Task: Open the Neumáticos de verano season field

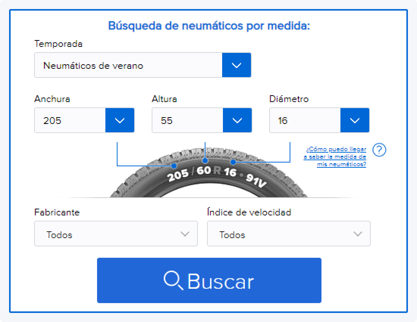Action: (128, 65)
